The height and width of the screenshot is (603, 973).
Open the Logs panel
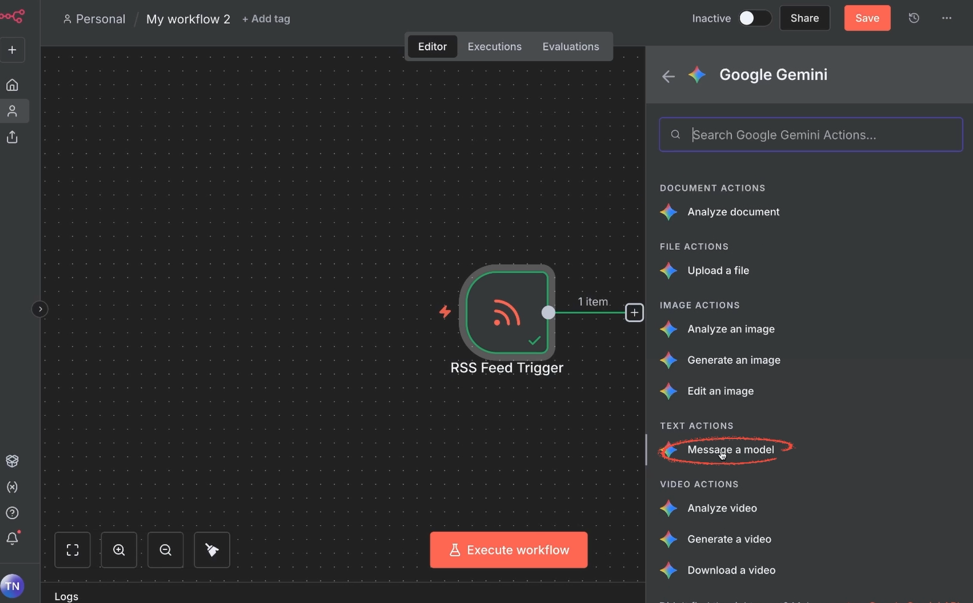pos(66,596)
